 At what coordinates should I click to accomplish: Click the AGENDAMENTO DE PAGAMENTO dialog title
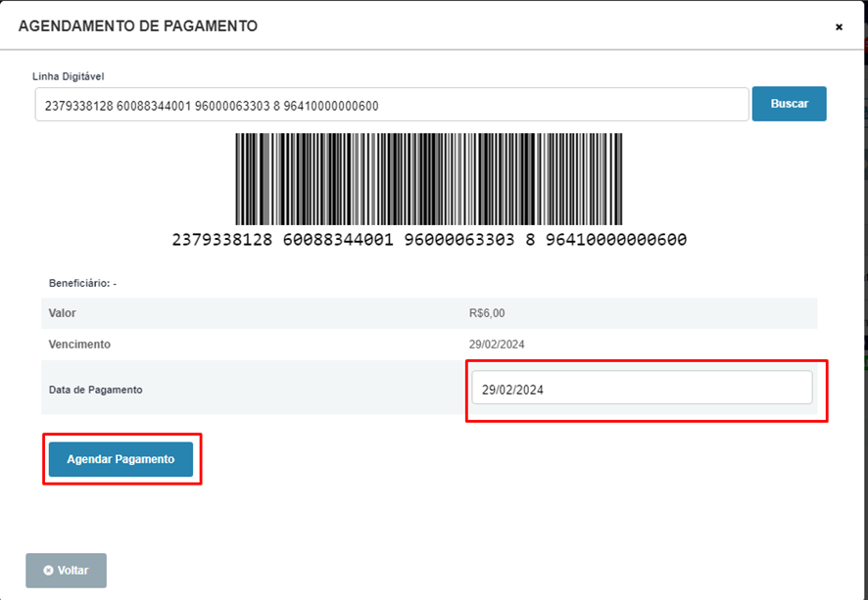138,26
